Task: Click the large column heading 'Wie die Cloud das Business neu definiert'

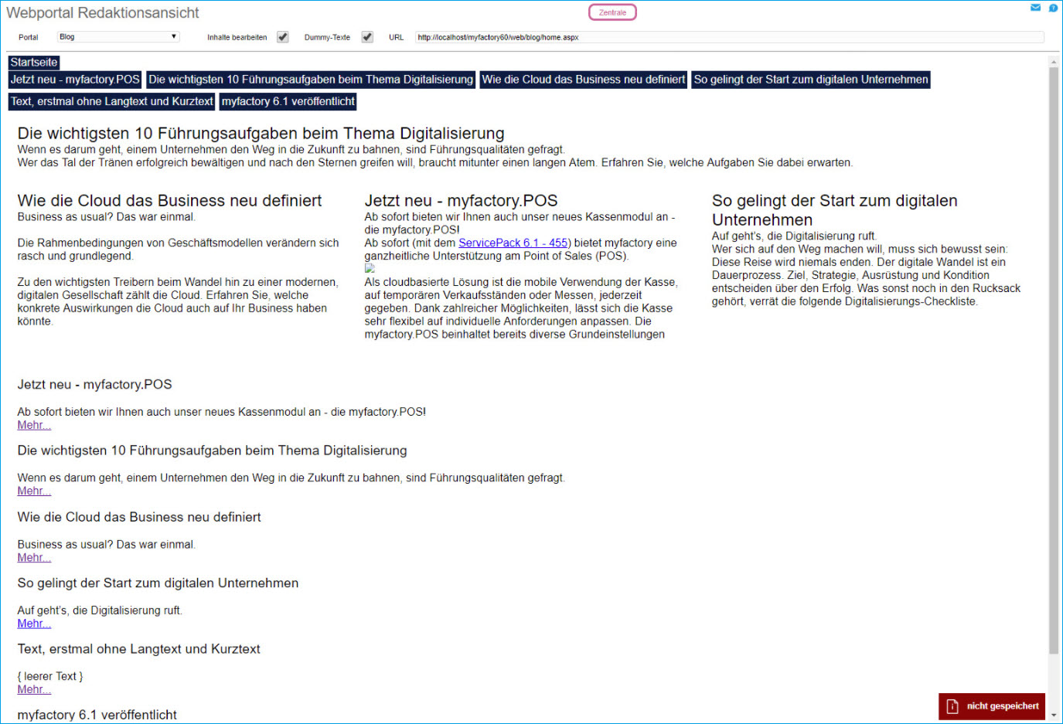Action: point(170,201)
